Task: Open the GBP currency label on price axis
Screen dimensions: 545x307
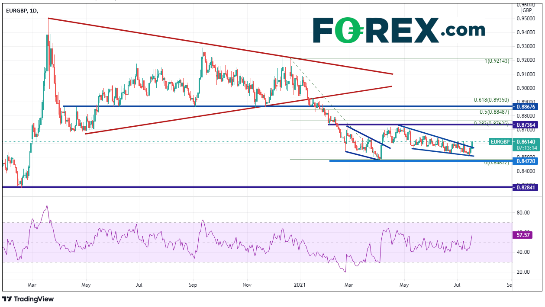Action: tap(527, 10)
